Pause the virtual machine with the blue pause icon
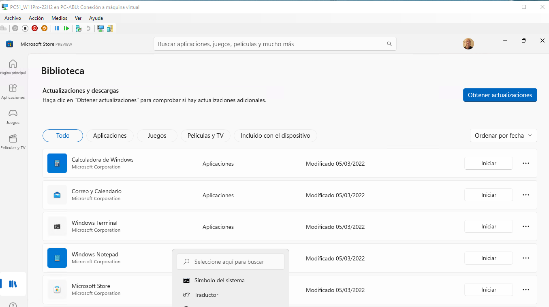The width and height of the screenshot is (549, 307). click(57, 28)
